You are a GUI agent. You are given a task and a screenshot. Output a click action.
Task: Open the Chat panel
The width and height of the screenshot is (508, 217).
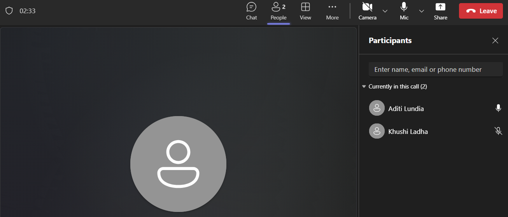[x=251, y=11]
